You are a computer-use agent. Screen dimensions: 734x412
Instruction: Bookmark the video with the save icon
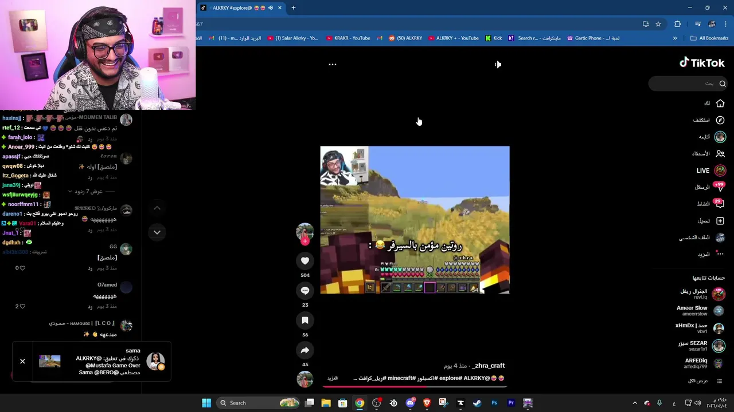click(x=305, y=320)
